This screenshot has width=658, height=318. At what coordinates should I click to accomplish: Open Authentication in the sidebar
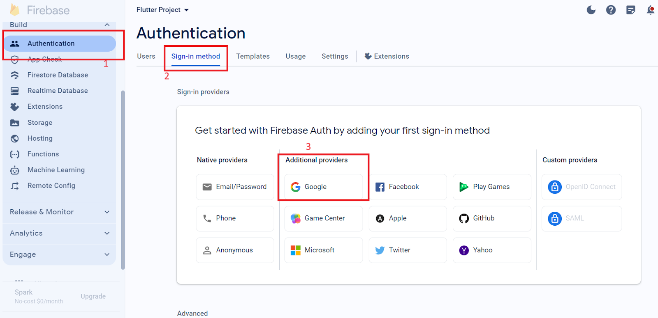tap(60, 43)
